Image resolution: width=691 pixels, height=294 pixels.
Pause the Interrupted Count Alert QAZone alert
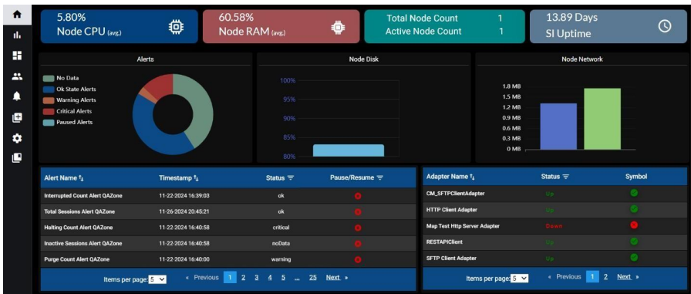click(x=357, y=196)
